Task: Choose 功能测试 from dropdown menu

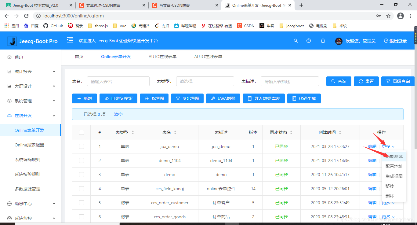Action: (394, 157)
